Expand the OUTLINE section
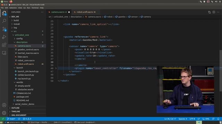The width and height of the screenshot is (222, 124). (15, 108)
